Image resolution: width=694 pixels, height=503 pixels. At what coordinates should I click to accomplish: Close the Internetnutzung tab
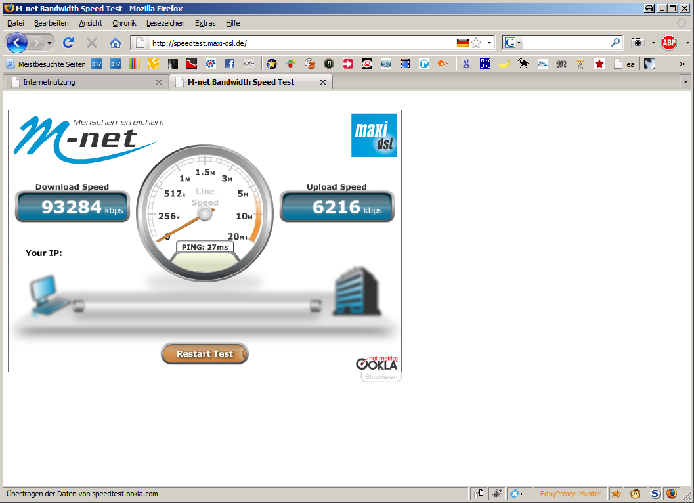[159, 82]
